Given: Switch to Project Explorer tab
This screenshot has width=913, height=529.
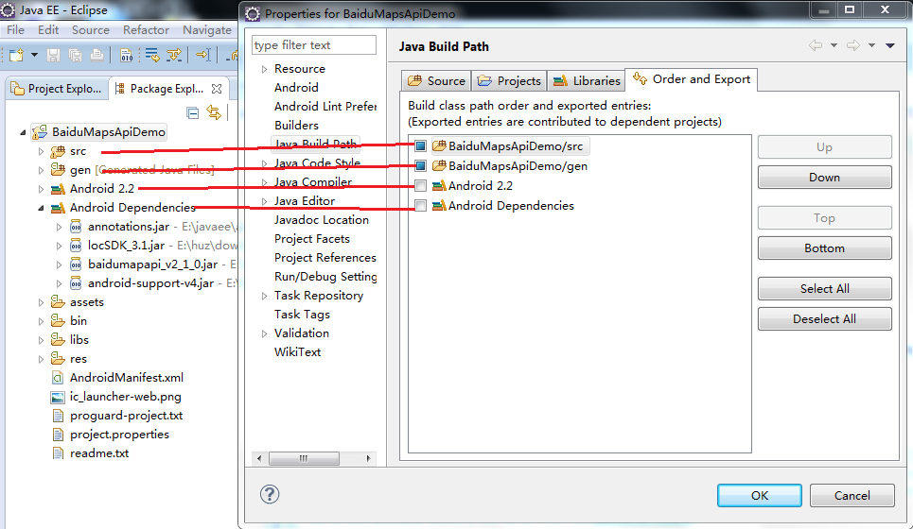Looking at the screenshot, I should pyautogui.click(x=57, y=89).
